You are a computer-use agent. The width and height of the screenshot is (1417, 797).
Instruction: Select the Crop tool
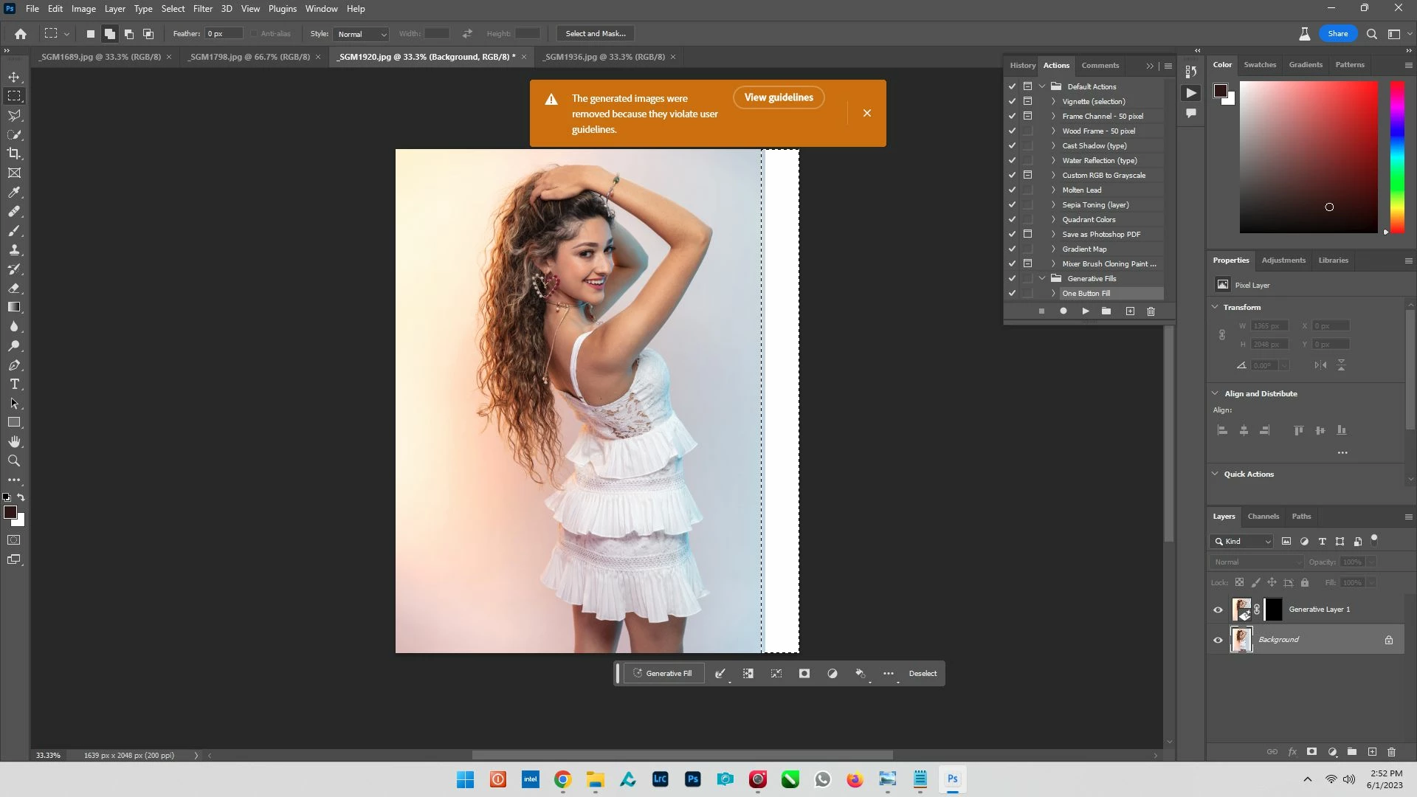pyautogui.click(x=14, y=153)
